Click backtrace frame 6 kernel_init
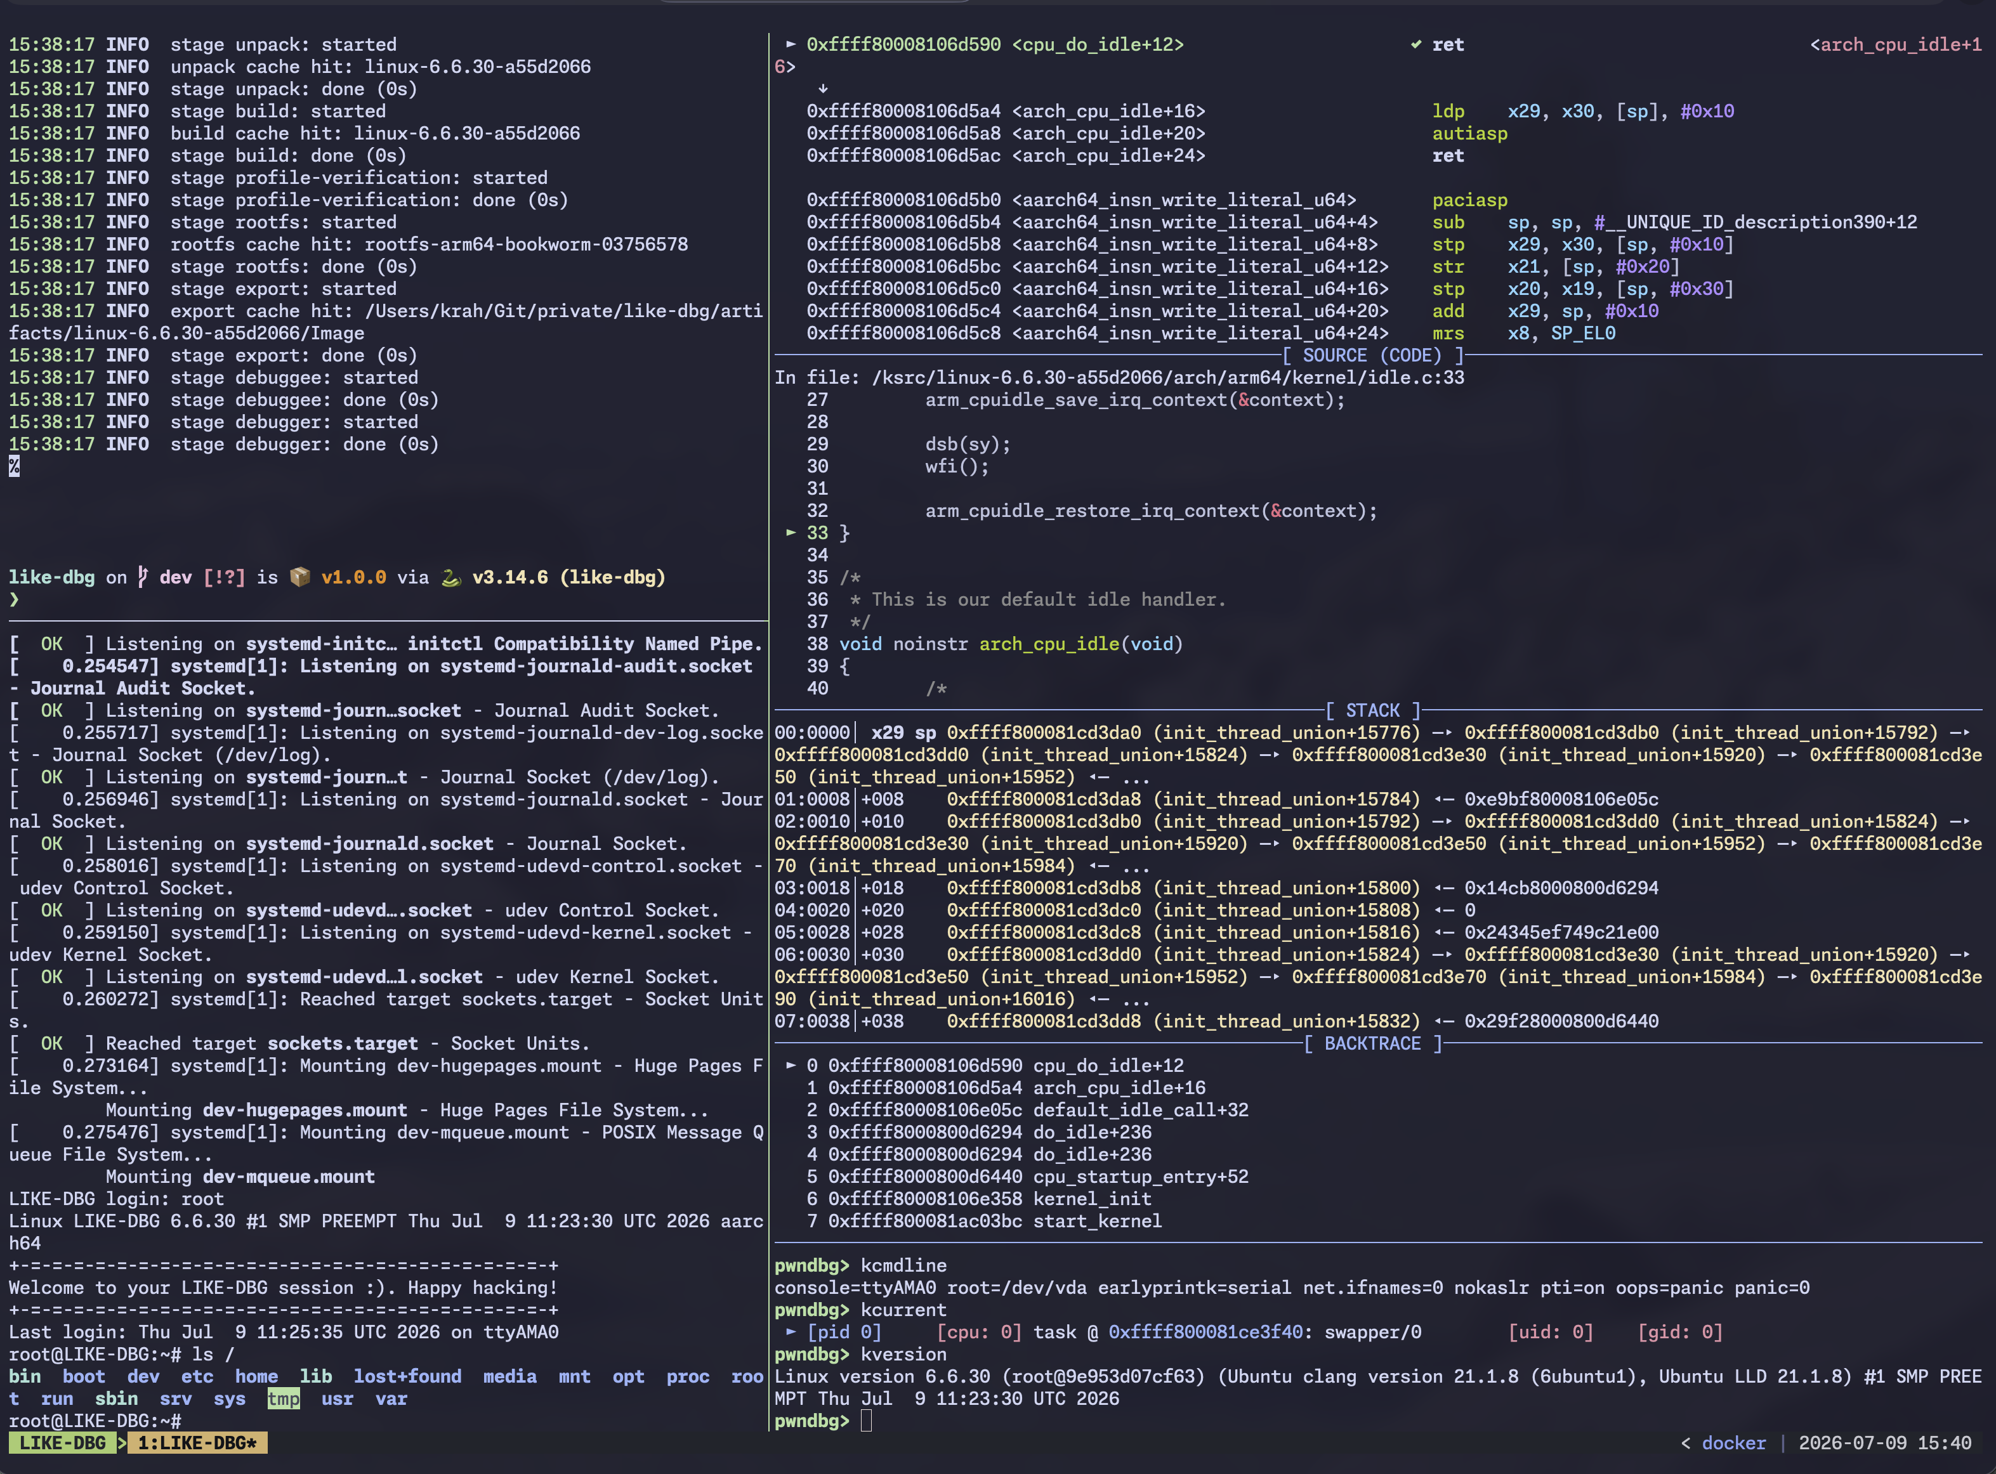The image size is (1996, 1474). pyautogui.click(x=979, y=1198)
